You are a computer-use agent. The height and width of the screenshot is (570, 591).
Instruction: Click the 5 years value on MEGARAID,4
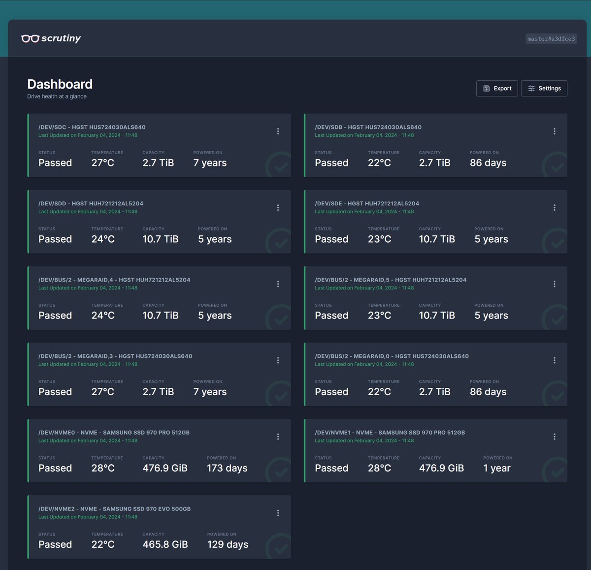click(215, 316)
